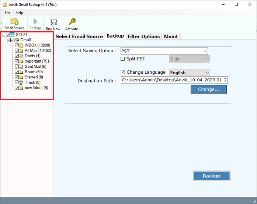Open the English language dropdown
257x204 pixels.
190,73
